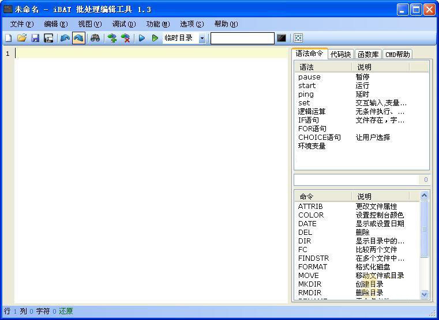Select the ATTRIB command in list
This screenshot has height=320, width=439.
310,206
